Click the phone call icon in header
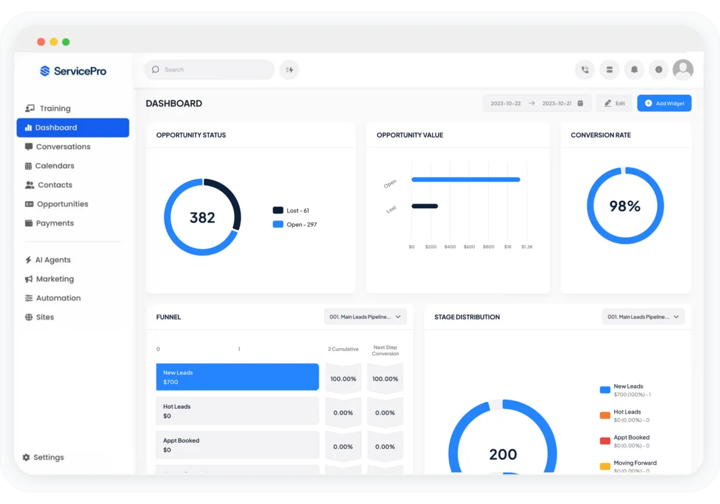720x504 pixels. coord(585,70)
